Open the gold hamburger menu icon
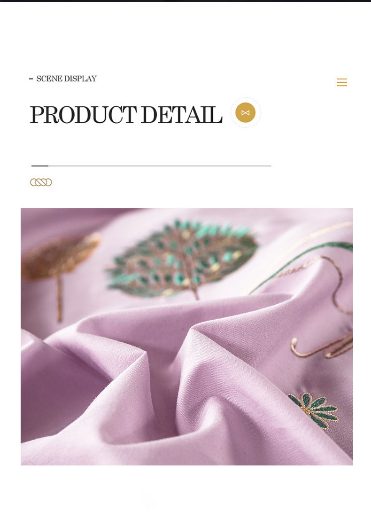Screen dimensions: 371x512 [341, 82]
